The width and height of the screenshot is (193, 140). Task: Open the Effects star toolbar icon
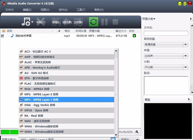click(67, 22)
